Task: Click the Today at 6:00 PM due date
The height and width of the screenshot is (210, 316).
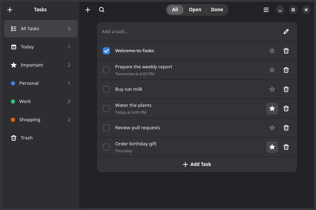Action: 131,113
